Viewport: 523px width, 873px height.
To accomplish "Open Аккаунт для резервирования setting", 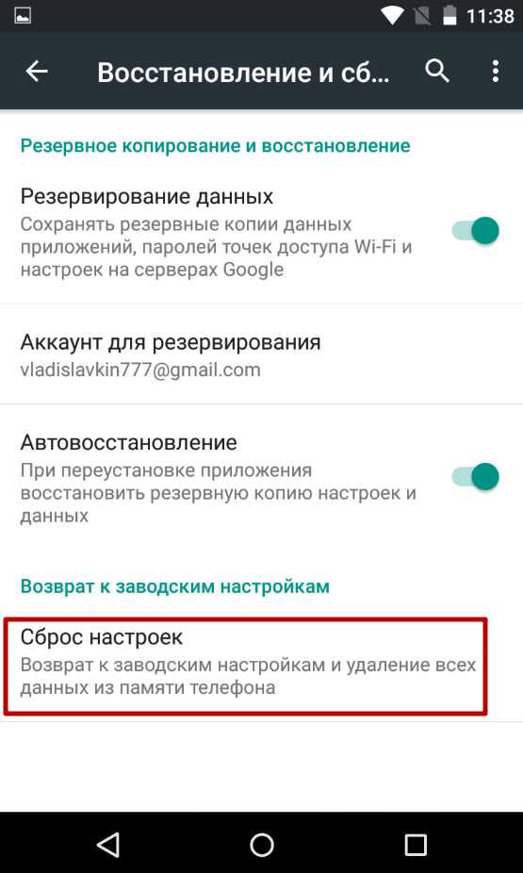I will coord(262,354).
